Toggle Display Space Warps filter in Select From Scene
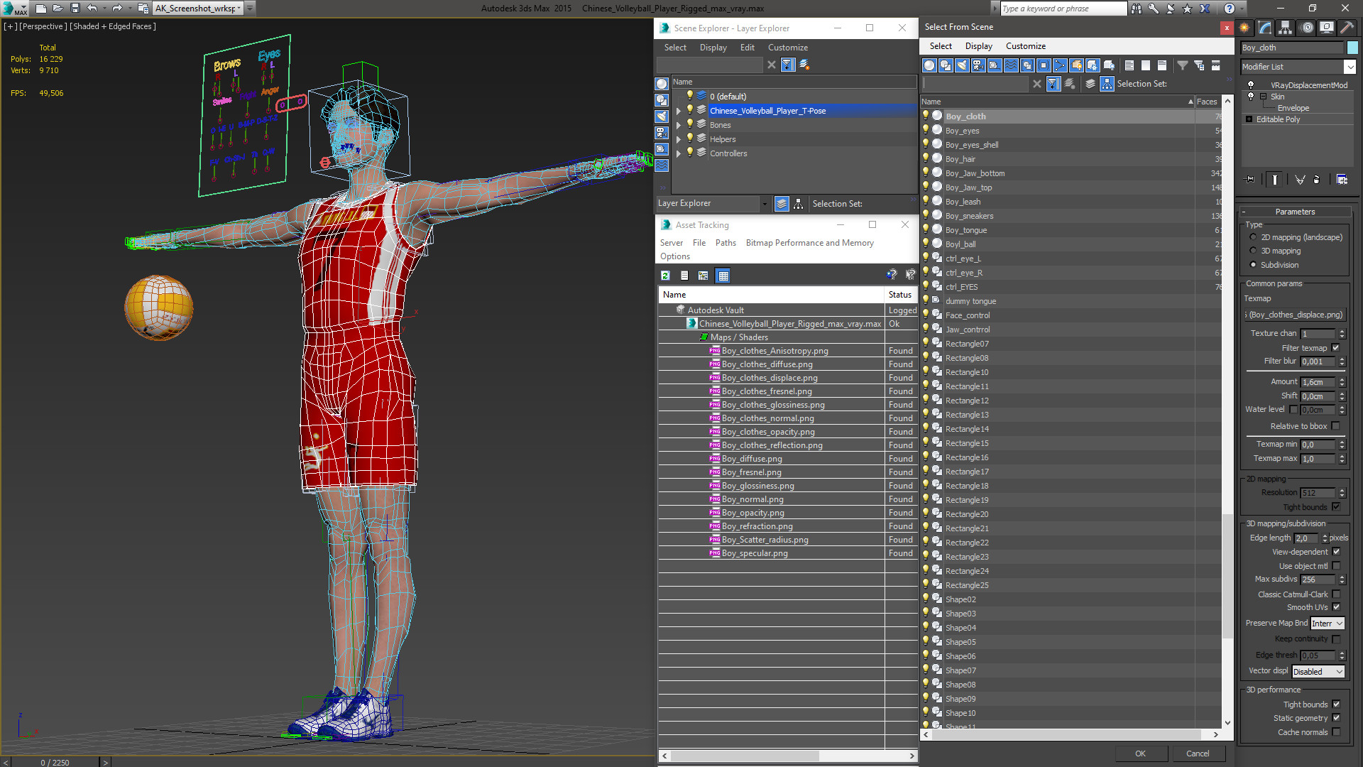The height and width of the screenshot is (767, 1363). tap(1011, 65)
